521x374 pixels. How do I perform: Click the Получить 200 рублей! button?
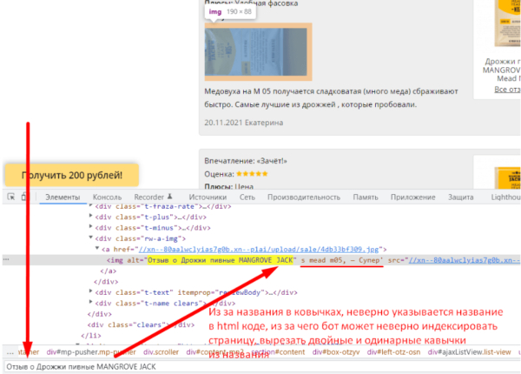[x=72, y=175]
